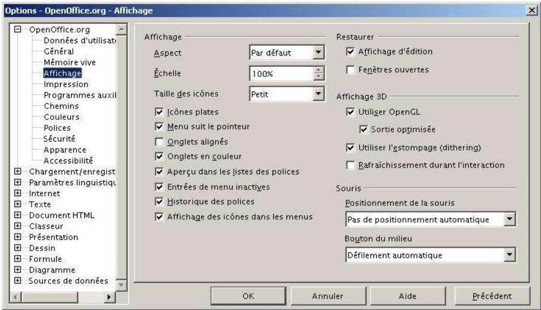The height and width of the screenshot is (310, 541).
Task: Open the Mémoire vive settings page
Action: (70, 62)
